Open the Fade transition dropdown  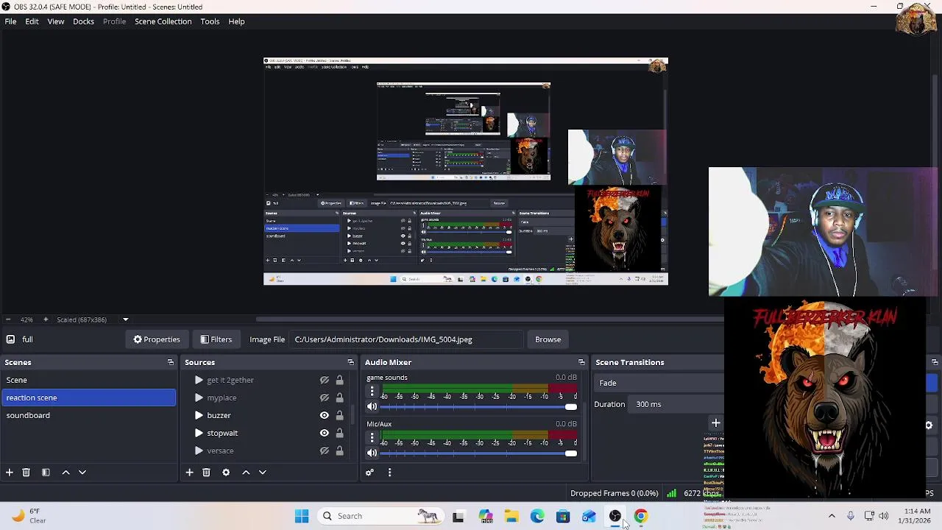[659, 384]
